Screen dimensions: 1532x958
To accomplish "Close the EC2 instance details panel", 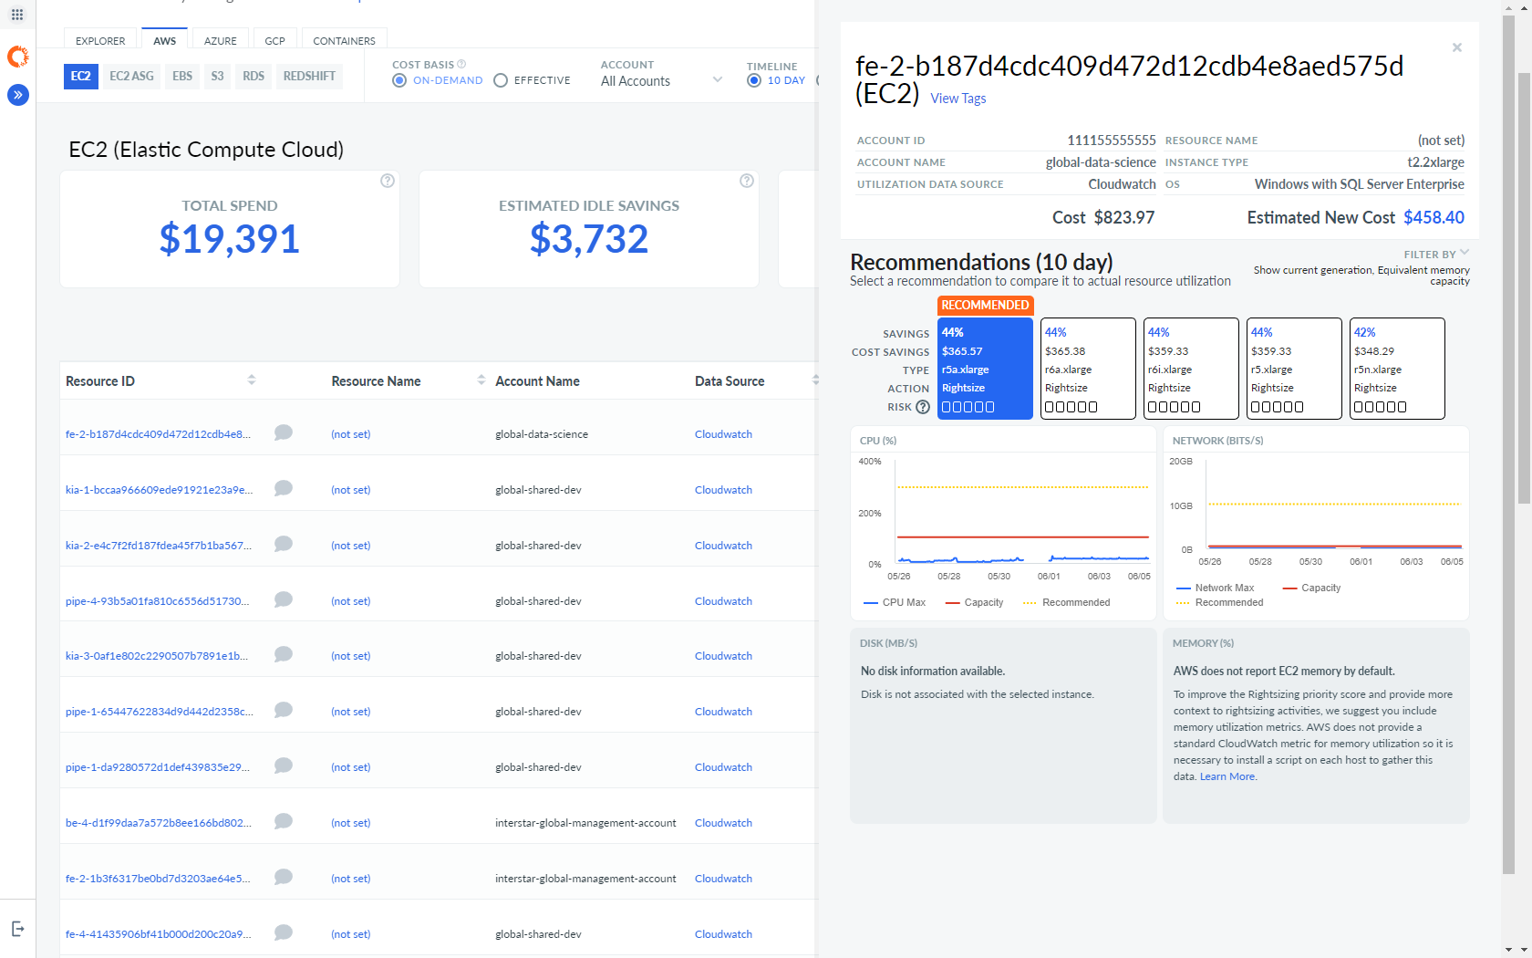I will click(x=1456, y=47).
